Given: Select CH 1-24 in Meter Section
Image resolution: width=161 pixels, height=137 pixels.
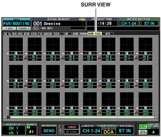Looking at the screenshot, I should coord(129,24).
